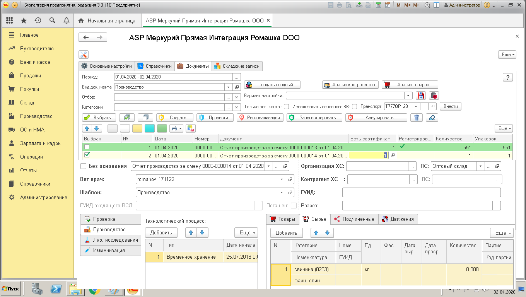Open help question mark button

(x=507, y=77)
